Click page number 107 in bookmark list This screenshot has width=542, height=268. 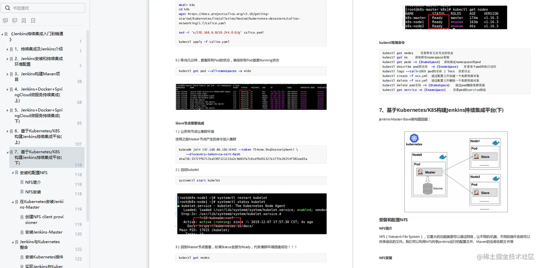click(x=78, y=144)
